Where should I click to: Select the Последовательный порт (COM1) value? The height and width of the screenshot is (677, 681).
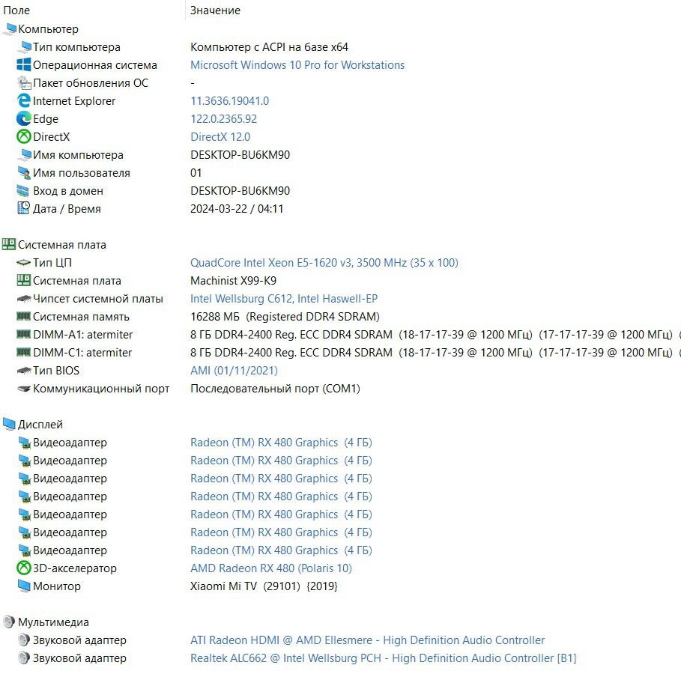[x=276, y=388]
